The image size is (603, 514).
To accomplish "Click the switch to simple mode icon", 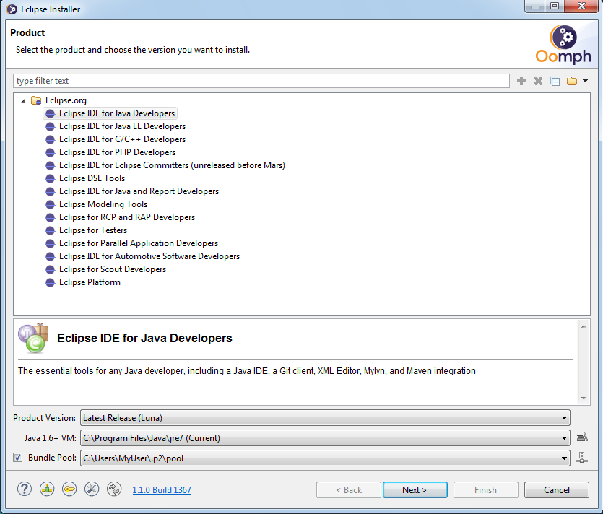I will 114,489.
